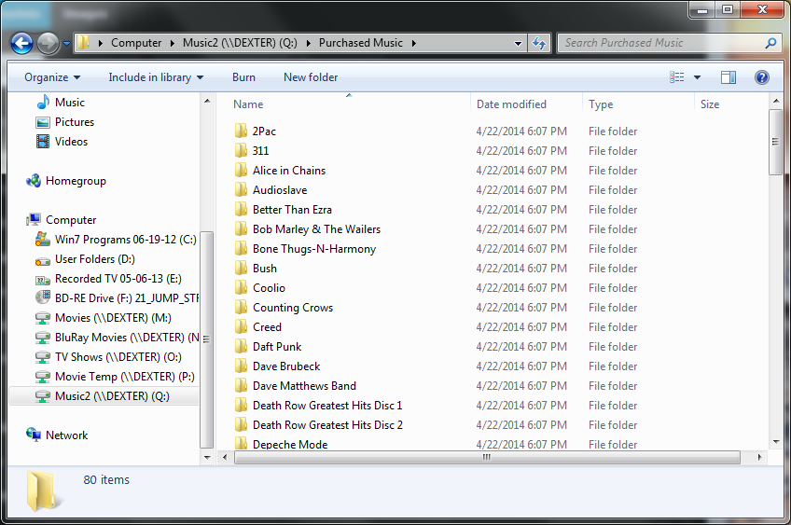The height and width of the screenshot is (525, 791).
Task: Select the Coolio folder icon
Action: tap(241, 288)
